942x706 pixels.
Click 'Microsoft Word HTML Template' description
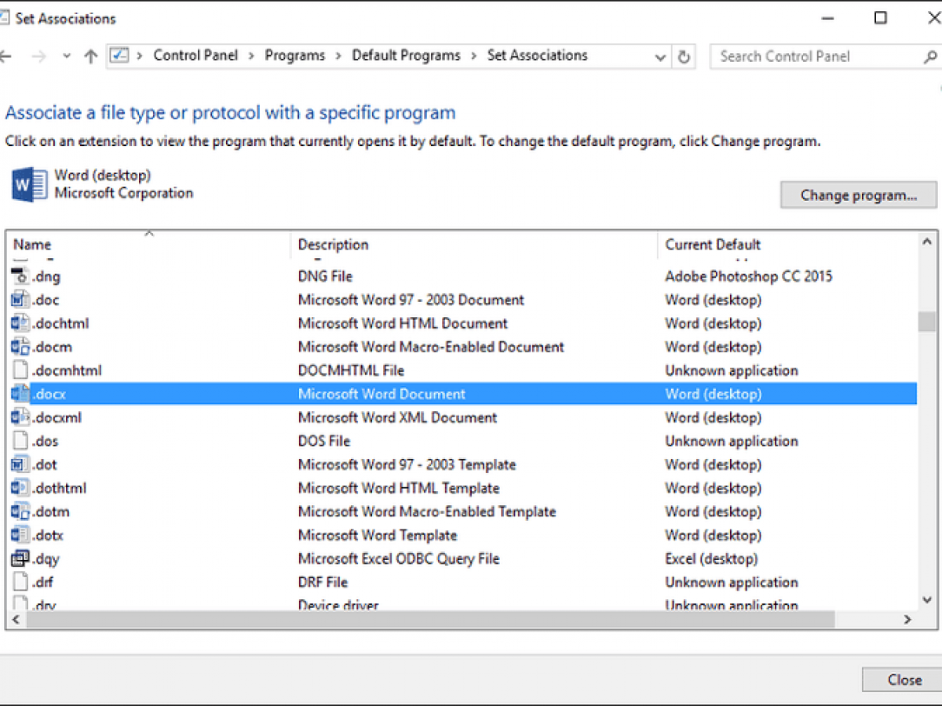click(399, 488)
